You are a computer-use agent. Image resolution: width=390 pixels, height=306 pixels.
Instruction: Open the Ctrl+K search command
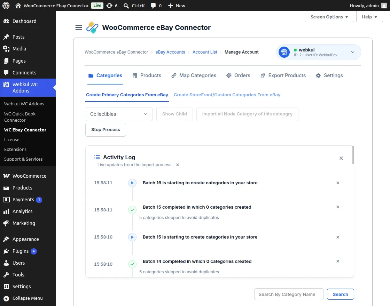[134, 6]
